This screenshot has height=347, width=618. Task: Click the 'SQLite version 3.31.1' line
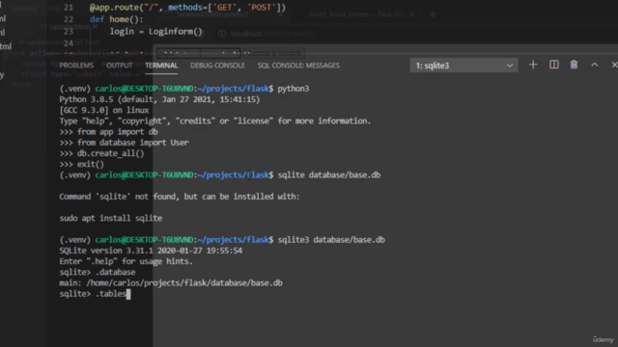151,251
